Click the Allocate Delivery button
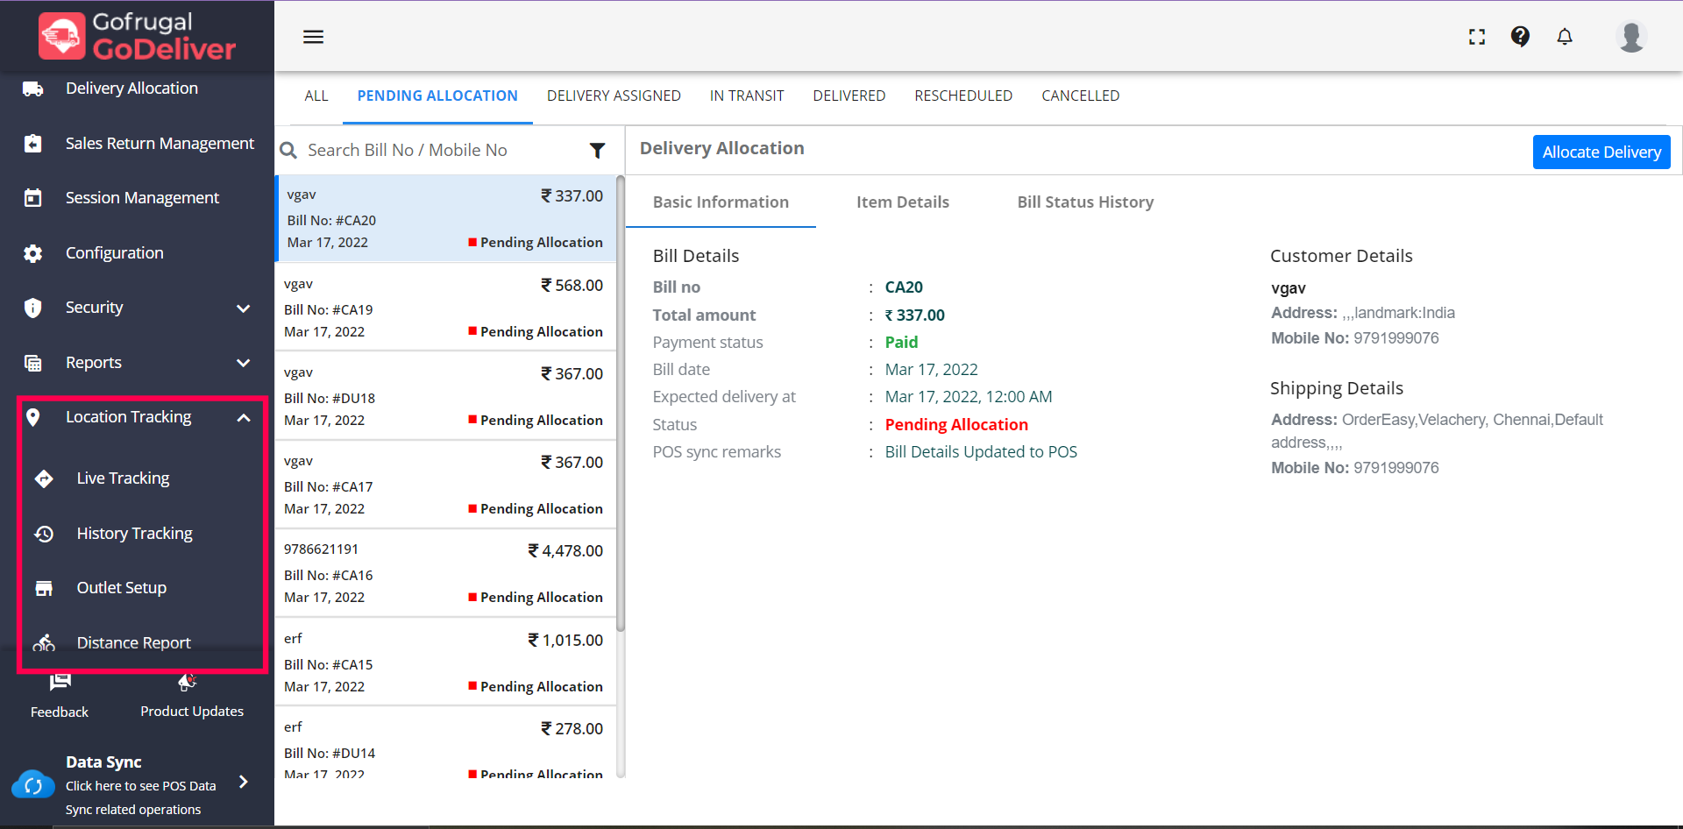The width and height of the screenshot is (1683, 829). 1601,152
